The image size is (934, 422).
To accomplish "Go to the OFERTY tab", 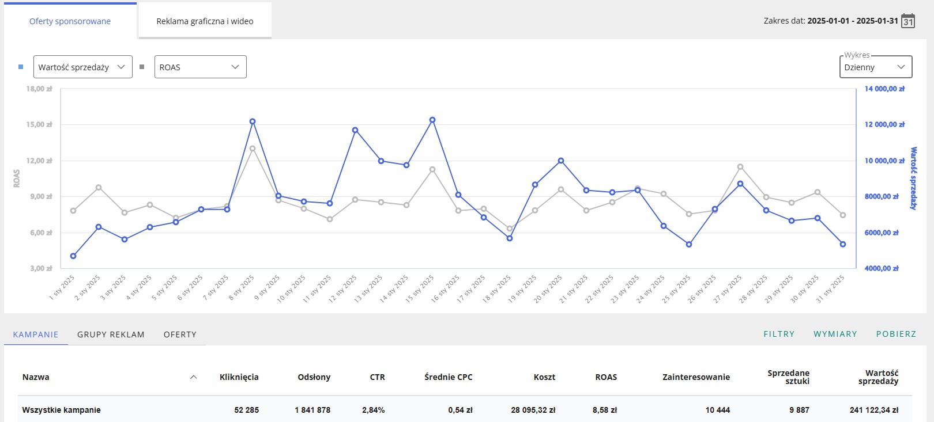I will pos(180,334).
